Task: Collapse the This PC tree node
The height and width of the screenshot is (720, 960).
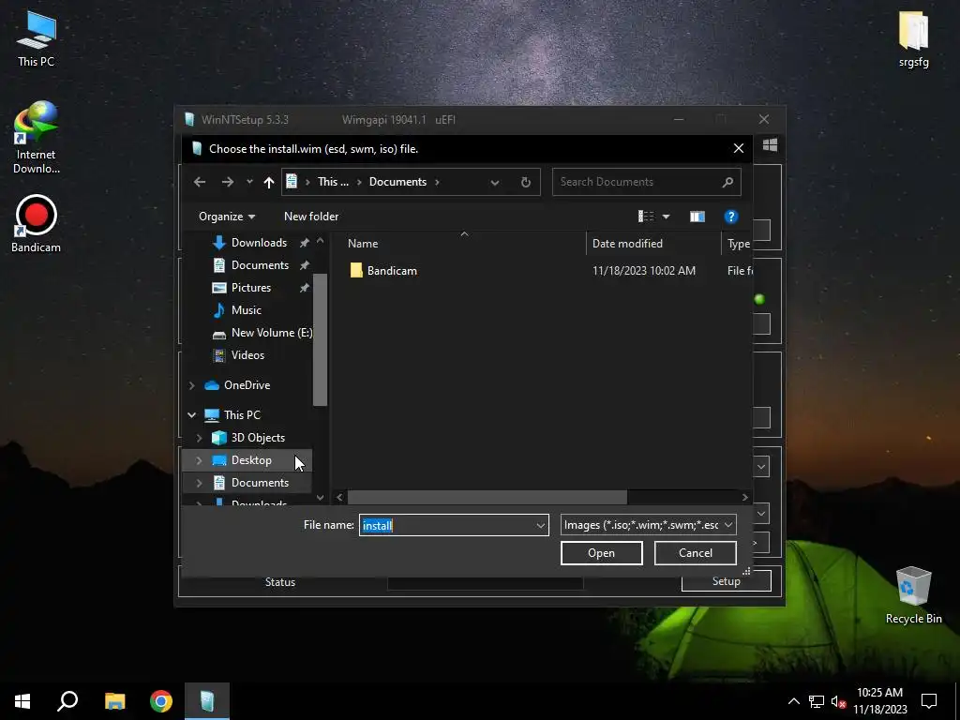Action: coord(191,415)
